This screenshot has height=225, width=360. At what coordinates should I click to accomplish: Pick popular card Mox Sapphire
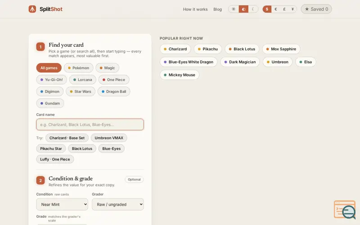[281, 49]
